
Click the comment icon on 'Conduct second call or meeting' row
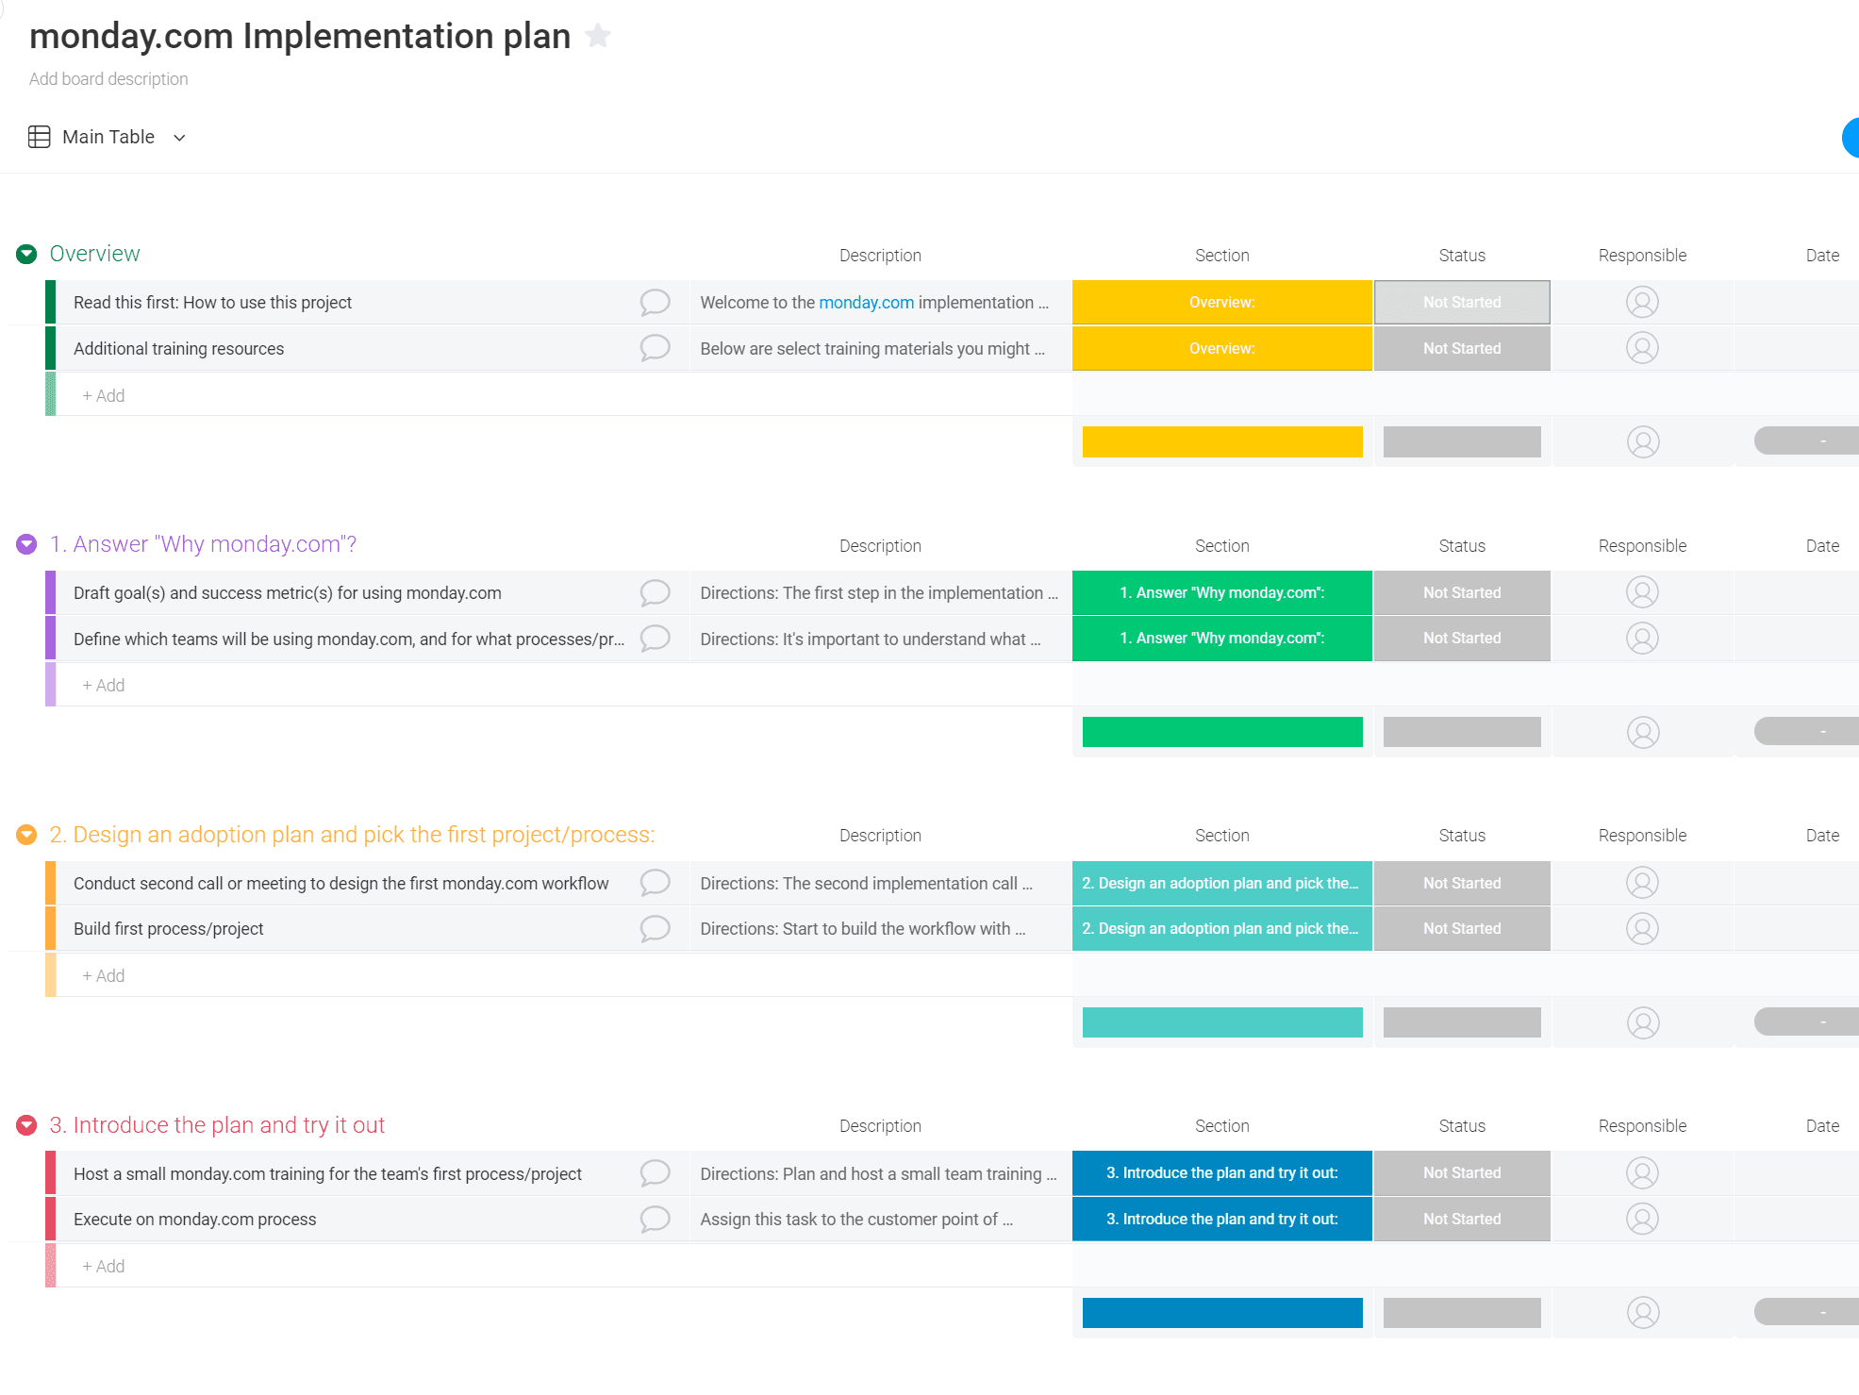pyautogui.click(x=655, y=882)
